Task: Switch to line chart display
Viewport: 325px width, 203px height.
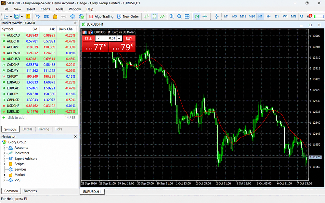Action: [x=162, y=16]
